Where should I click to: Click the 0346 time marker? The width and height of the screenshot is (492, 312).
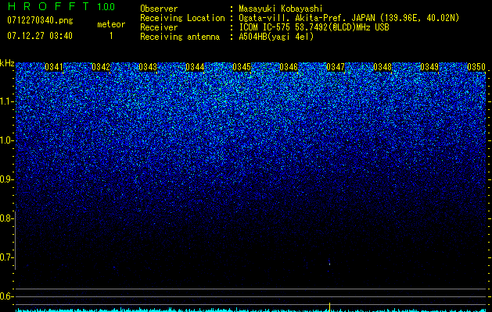pos(289,67)
